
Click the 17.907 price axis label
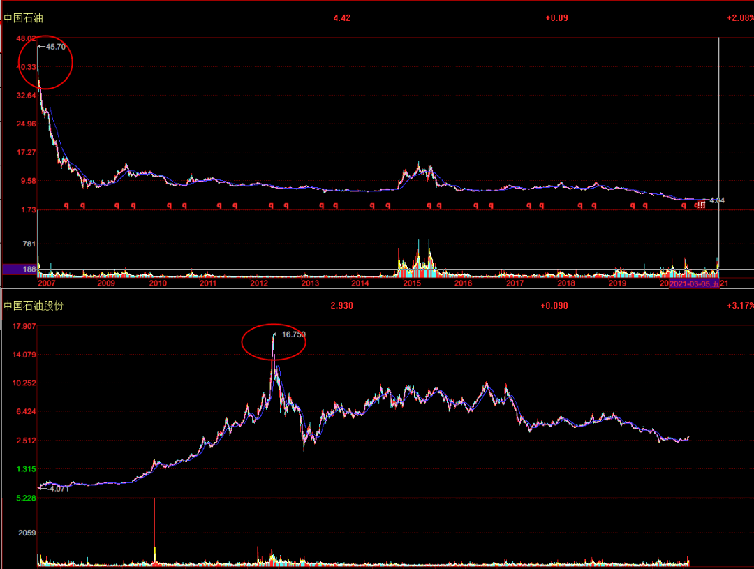[x=24, y=326]
